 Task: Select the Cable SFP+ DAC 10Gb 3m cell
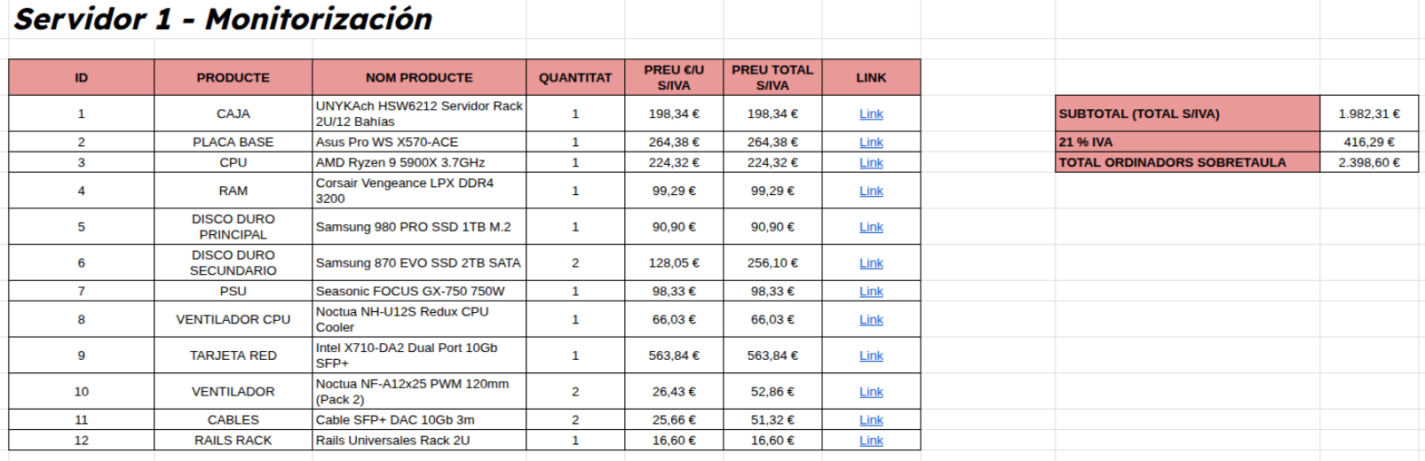pos(419,420)
